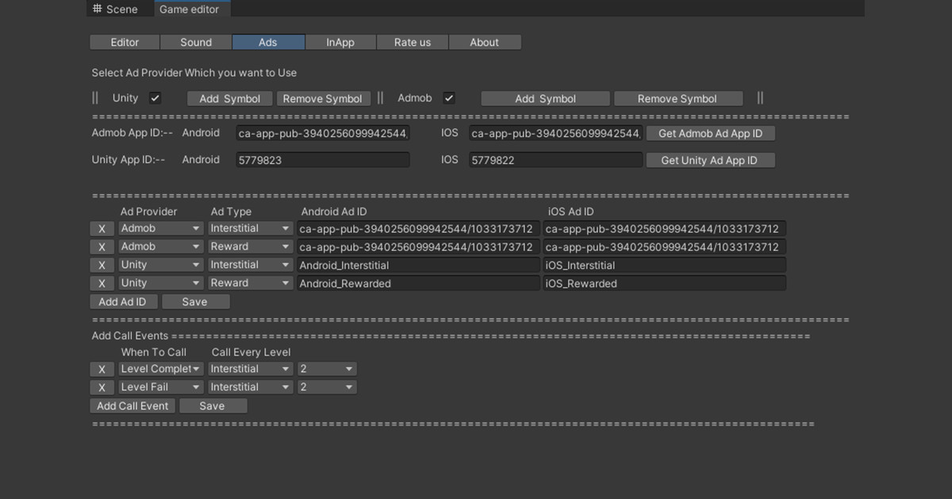Switch to the Scene tab
Image resolution: width=952 pixels, height=499 pixels.
(x=116, y=9)
